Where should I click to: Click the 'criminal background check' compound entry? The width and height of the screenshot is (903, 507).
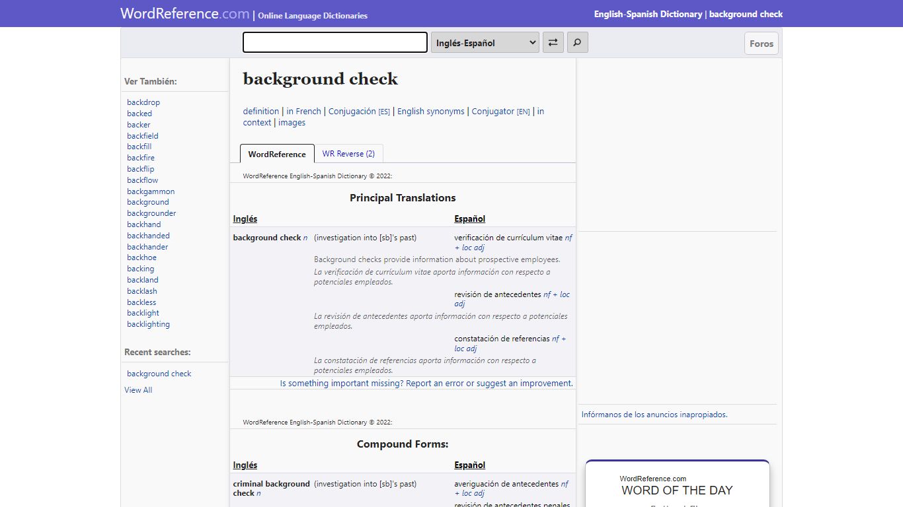click(x=271, y=489)
